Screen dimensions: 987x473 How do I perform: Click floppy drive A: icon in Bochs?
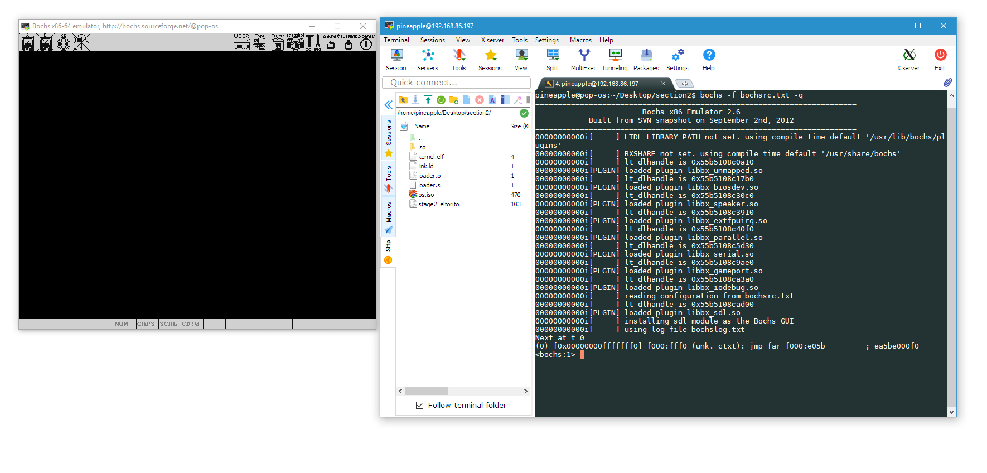tap(27, 42)
